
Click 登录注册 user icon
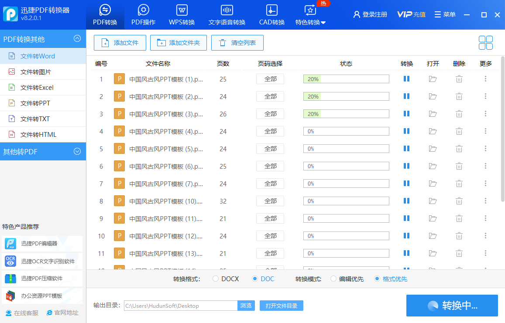pyautogui.click(x=357, y=14)
